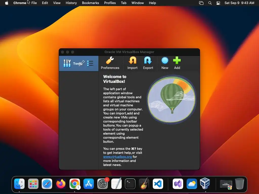Screen dimensions: 259x194
Task: Open System Settings from Dock
Action: pyautogui.click(x=102, y=184)
